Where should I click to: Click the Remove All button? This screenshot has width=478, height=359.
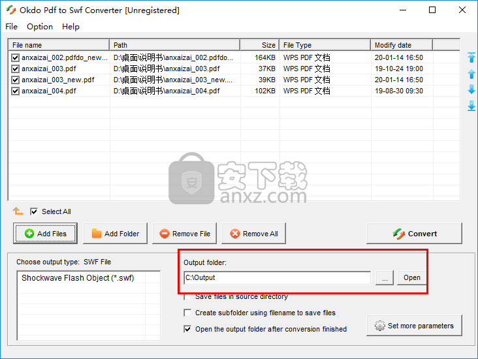point(253,234)
